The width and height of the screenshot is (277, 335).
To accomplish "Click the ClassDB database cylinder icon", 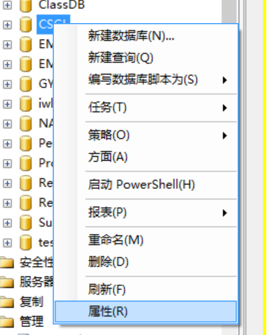I will coord(26,5).
